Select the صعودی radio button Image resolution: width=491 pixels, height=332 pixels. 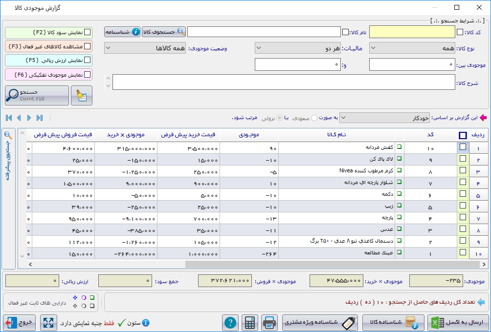pyautogui.click(x=314, y=118)
